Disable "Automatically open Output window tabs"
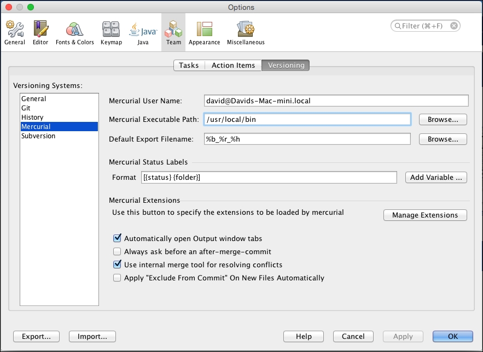Image resolution: width=483 pixels, height=352 pixels. [x=117, y=238]
